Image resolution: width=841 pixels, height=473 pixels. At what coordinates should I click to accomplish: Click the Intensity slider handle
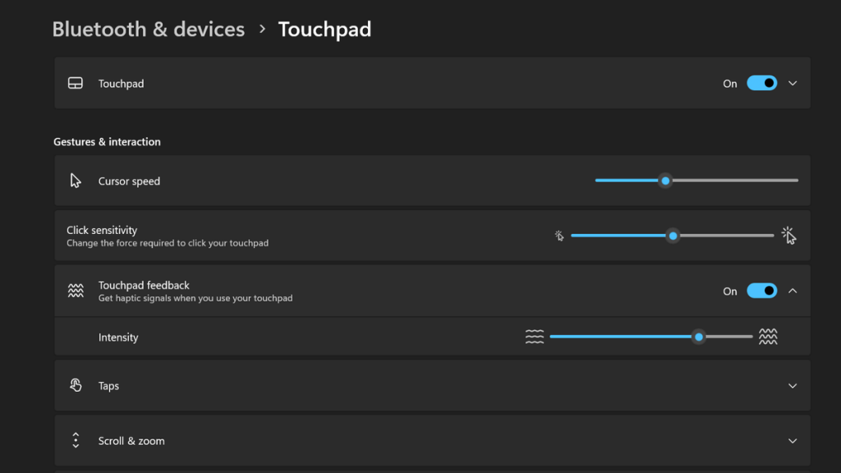point(699,337)
